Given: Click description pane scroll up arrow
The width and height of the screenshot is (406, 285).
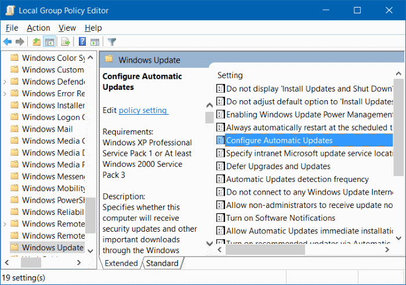Looking at the screenshot, I should (x=209, y=105).
